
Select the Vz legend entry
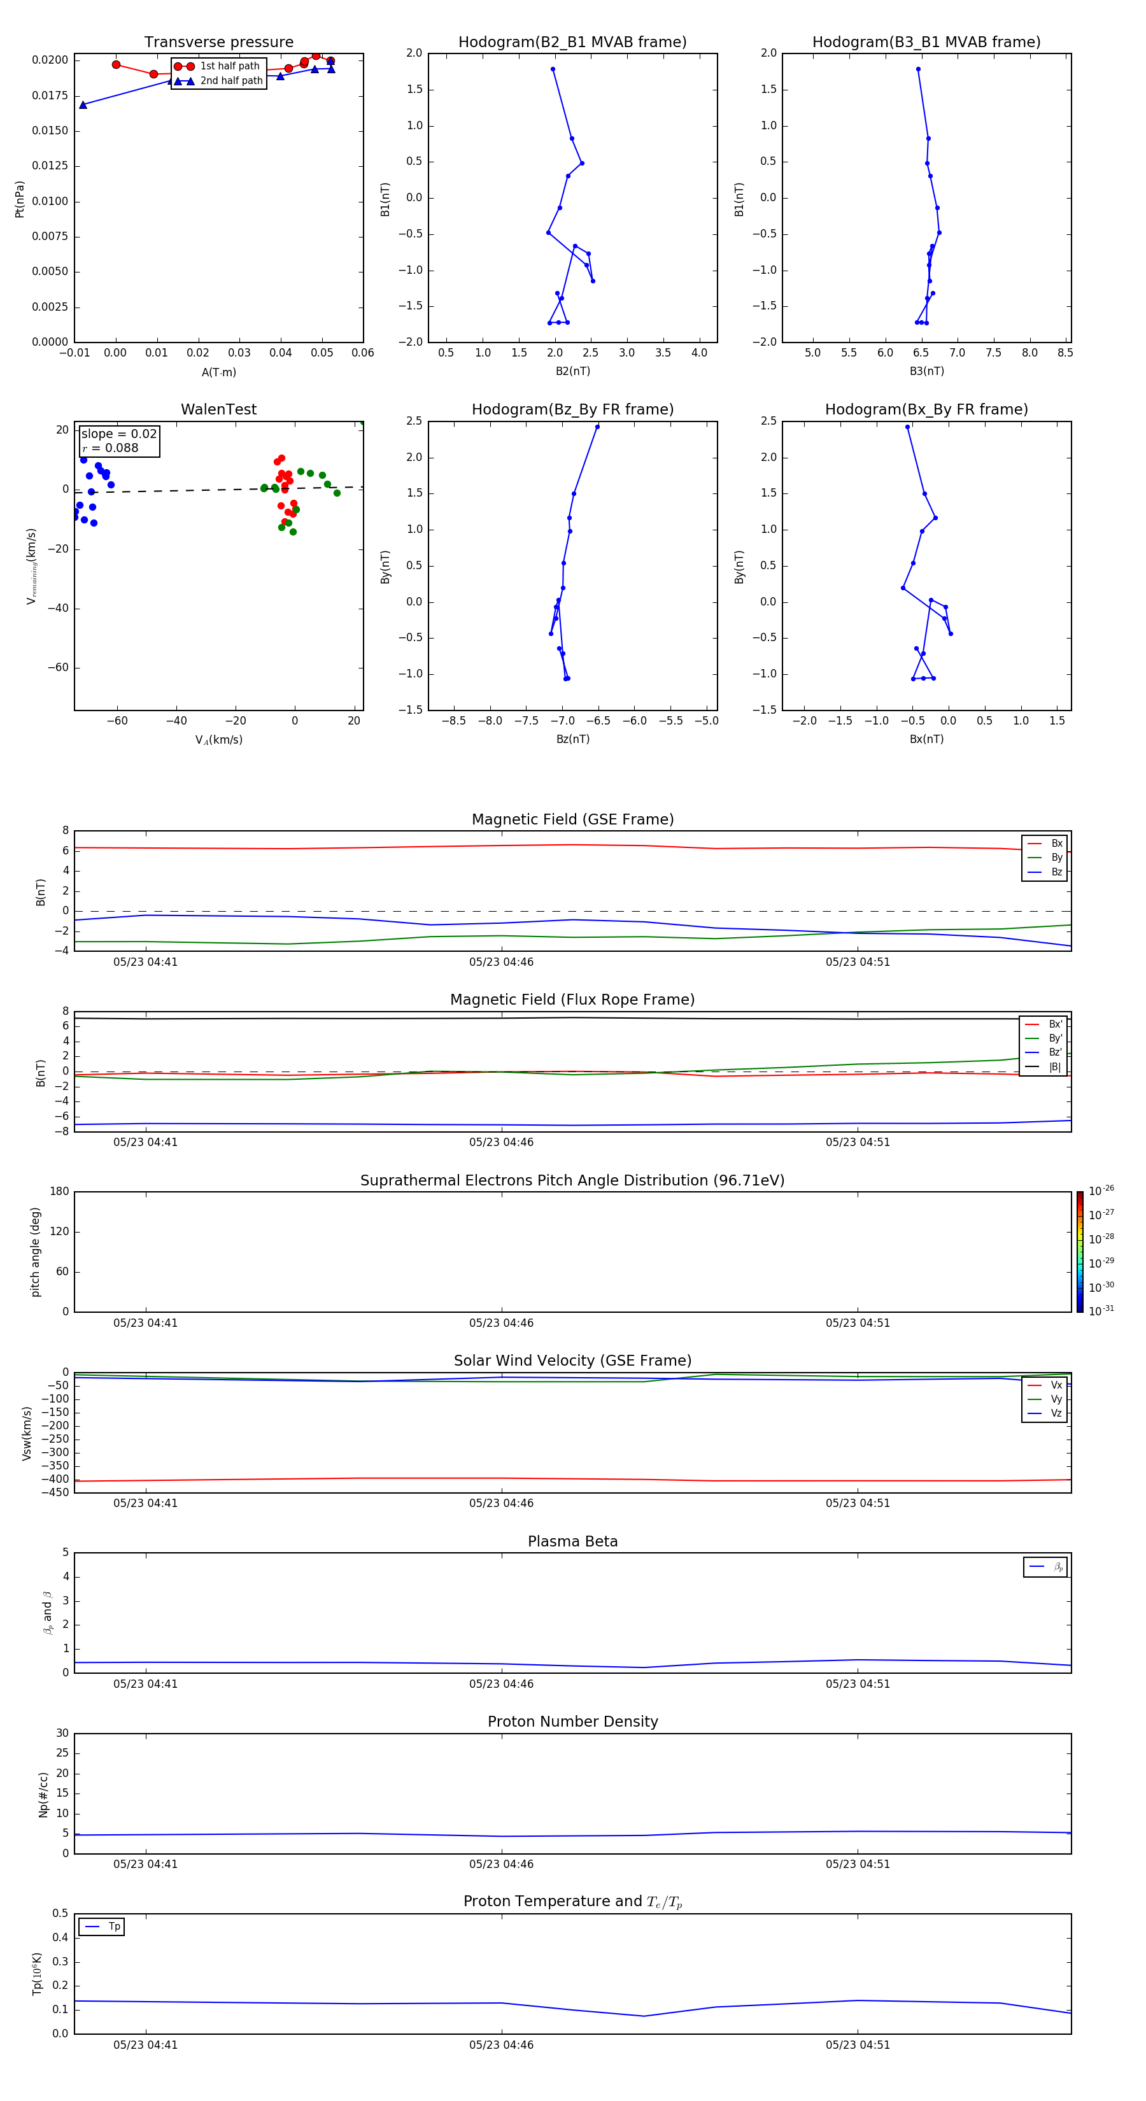tap(1045, 1413)
